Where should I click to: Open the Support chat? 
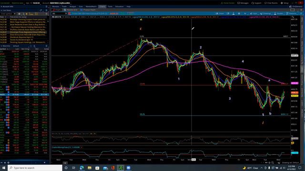pos(256,3)
